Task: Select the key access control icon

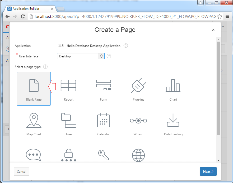Action: pos(104,155)
